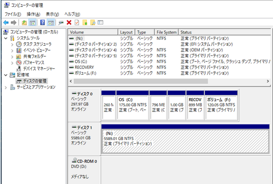
Task: Select the RECOVERY volume row in list
Action: coord(170,67)
